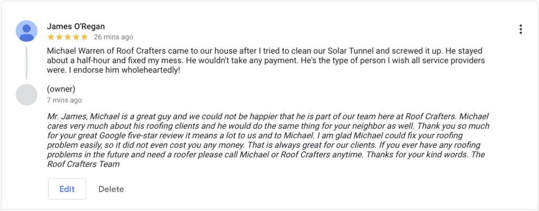Click the second gold rating star
Viewport: 539px width, 211px height.
click(x=59, y=37)
